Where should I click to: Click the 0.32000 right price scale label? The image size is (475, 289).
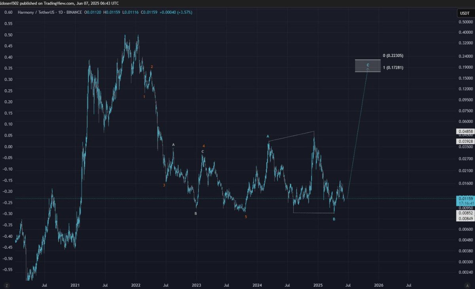tap(465, 43)
